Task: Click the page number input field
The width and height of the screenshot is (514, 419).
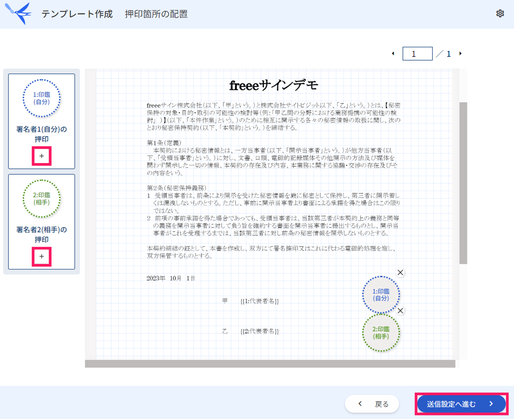Action: [417, 54]
